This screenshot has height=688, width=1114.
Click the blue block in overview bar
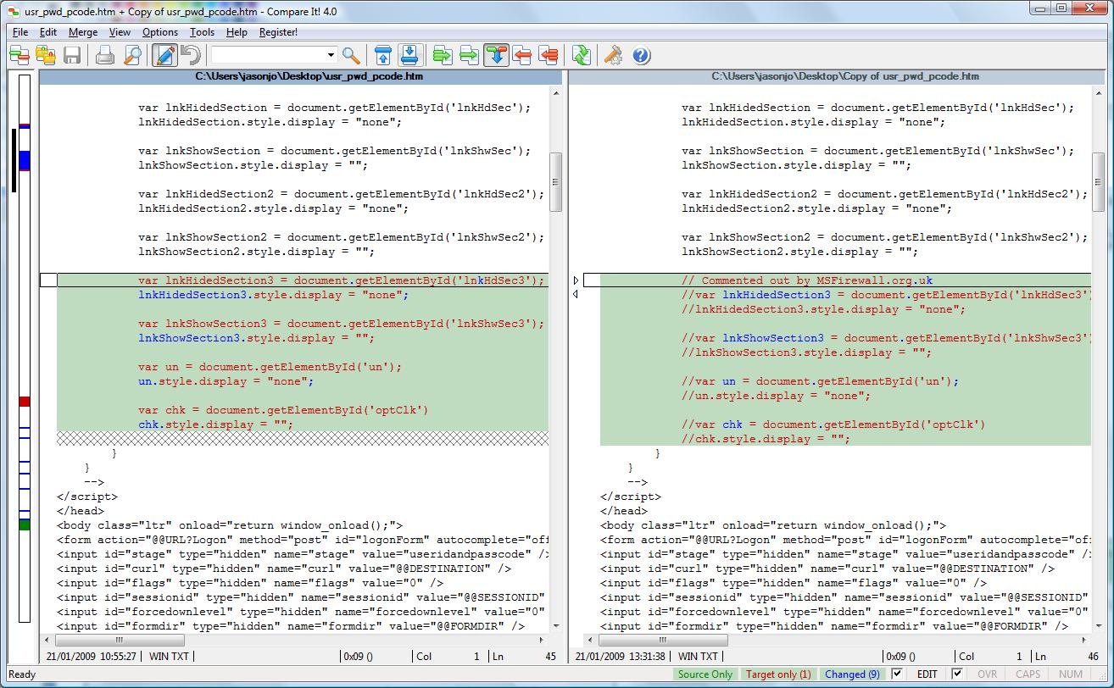[25, 160]
